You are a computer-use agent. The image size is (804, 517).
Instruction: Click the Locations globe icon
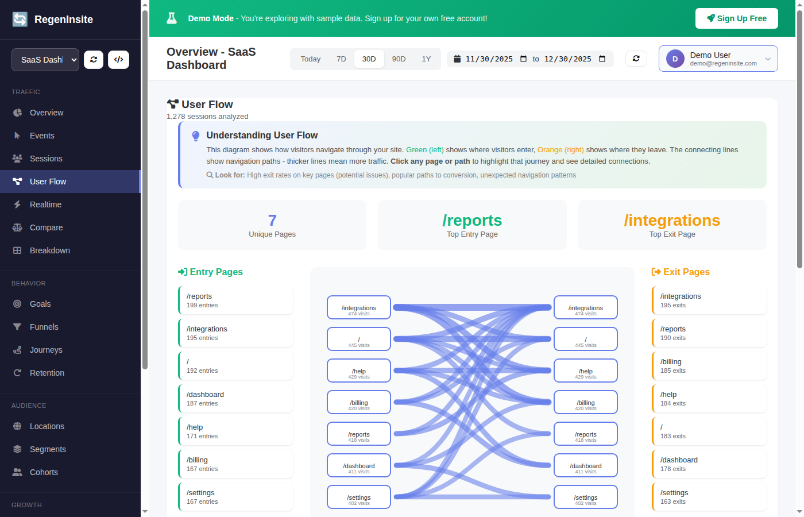click(x=18, y=426)
